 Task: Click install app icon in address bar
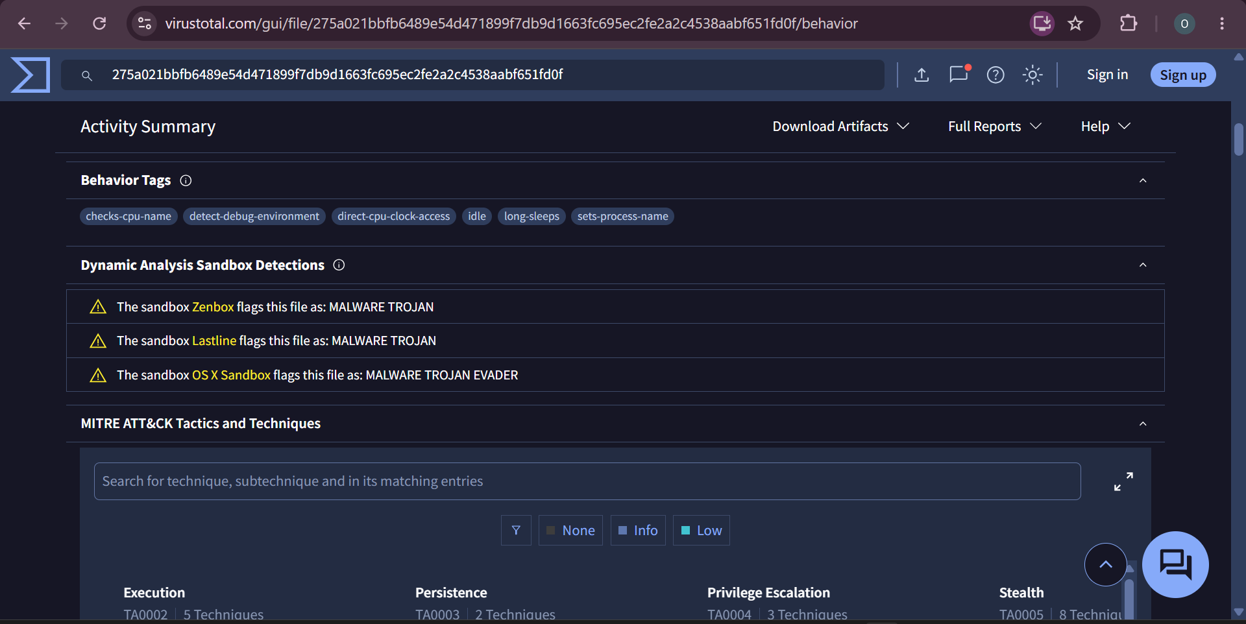point(1042,23)
